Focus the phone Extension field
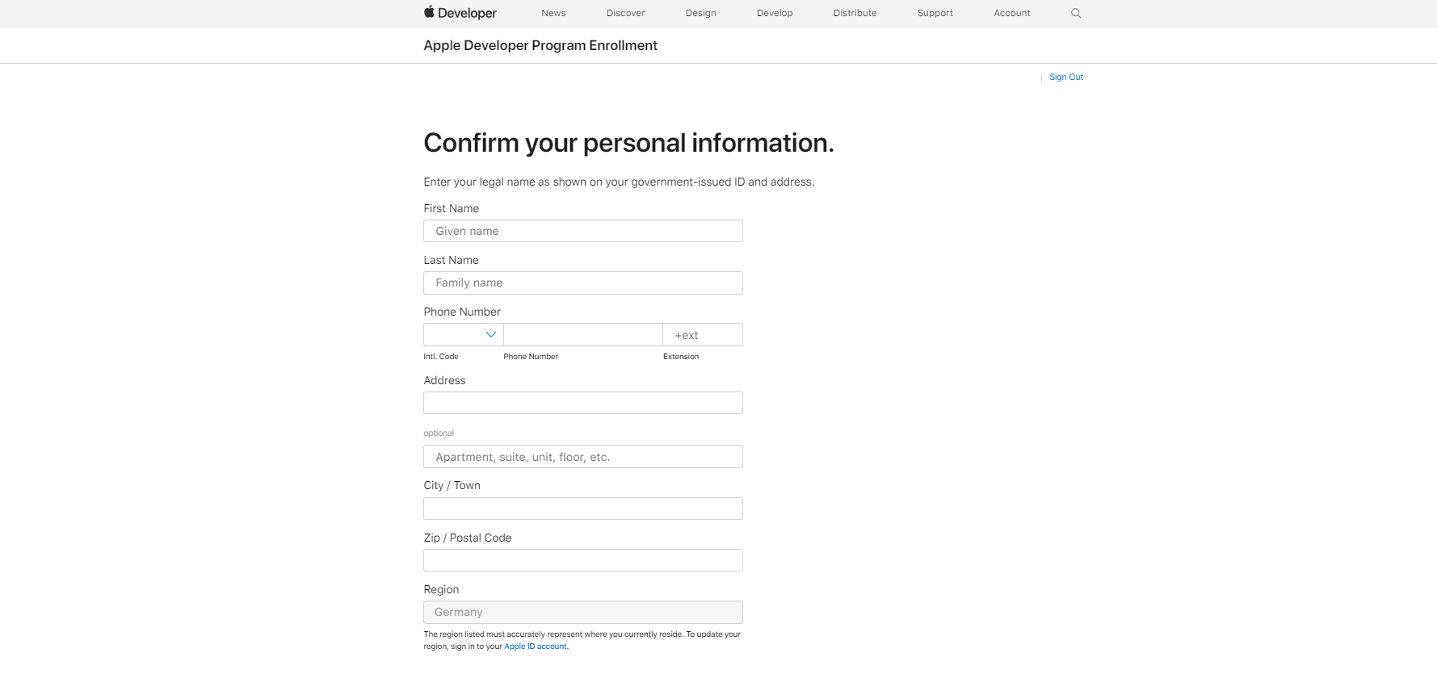The height and width of the screenshot is (695, 1437). pos(702,335)
